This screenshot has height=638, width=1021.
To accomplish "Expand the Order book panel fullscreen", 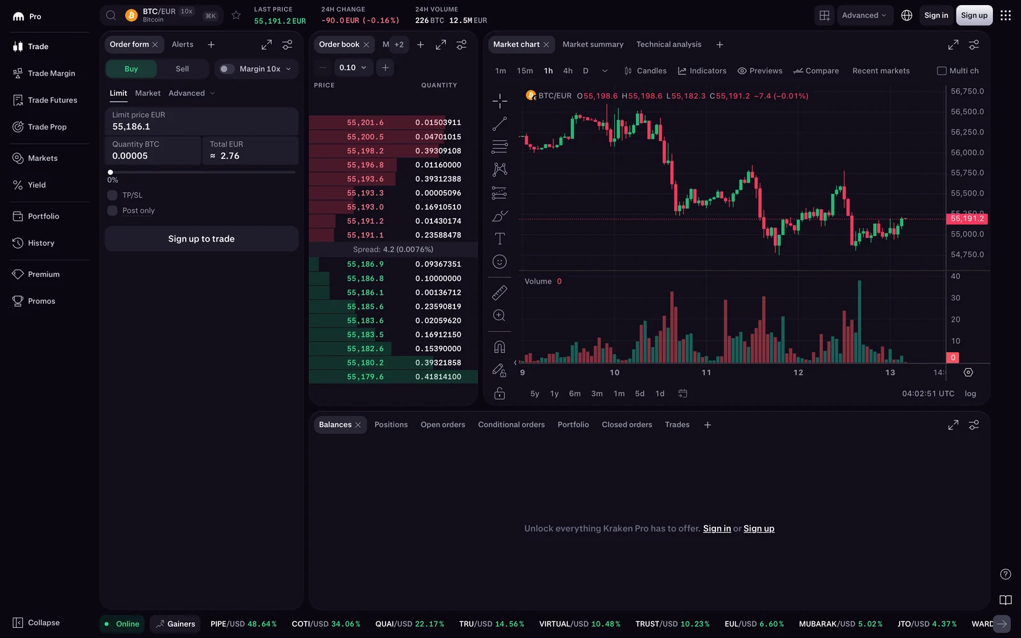I will [x=441, y=45].
